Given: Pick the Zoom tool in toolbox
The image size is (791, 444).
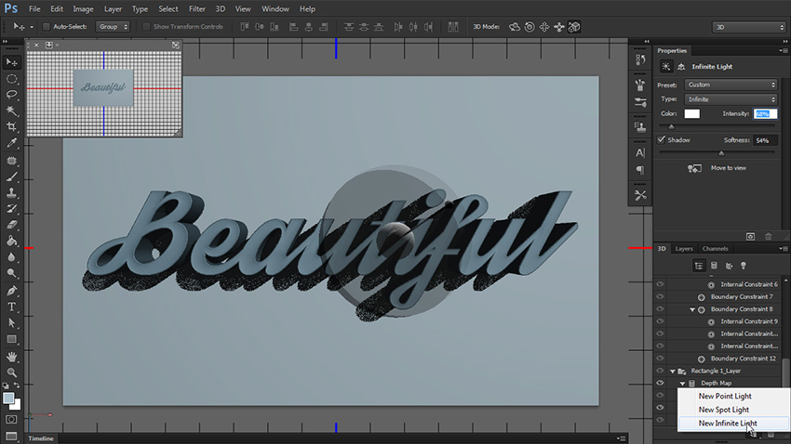Looking at the screenshot, I should point(12,372).
